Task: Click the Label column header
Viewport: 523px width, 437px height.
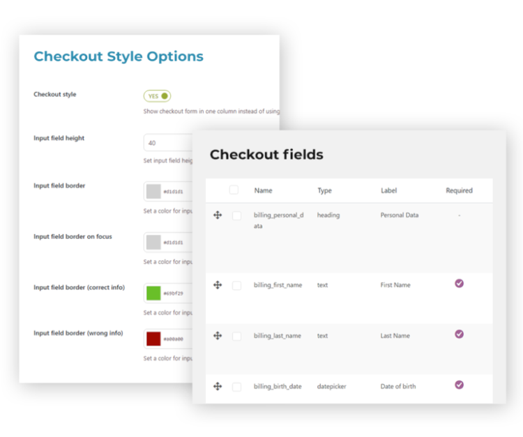Action: (x=389, y=190)
